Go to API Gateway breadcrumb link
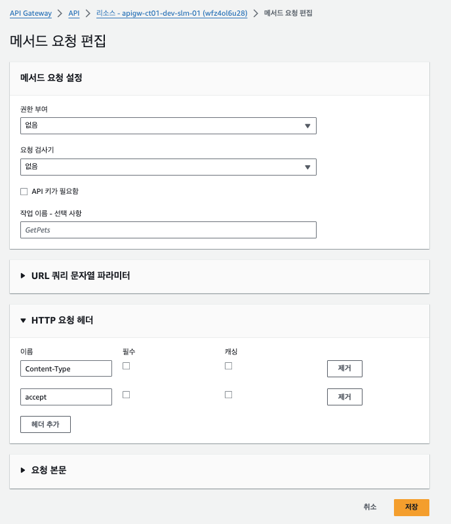This screenshot has width=451, height=524. 31,13
